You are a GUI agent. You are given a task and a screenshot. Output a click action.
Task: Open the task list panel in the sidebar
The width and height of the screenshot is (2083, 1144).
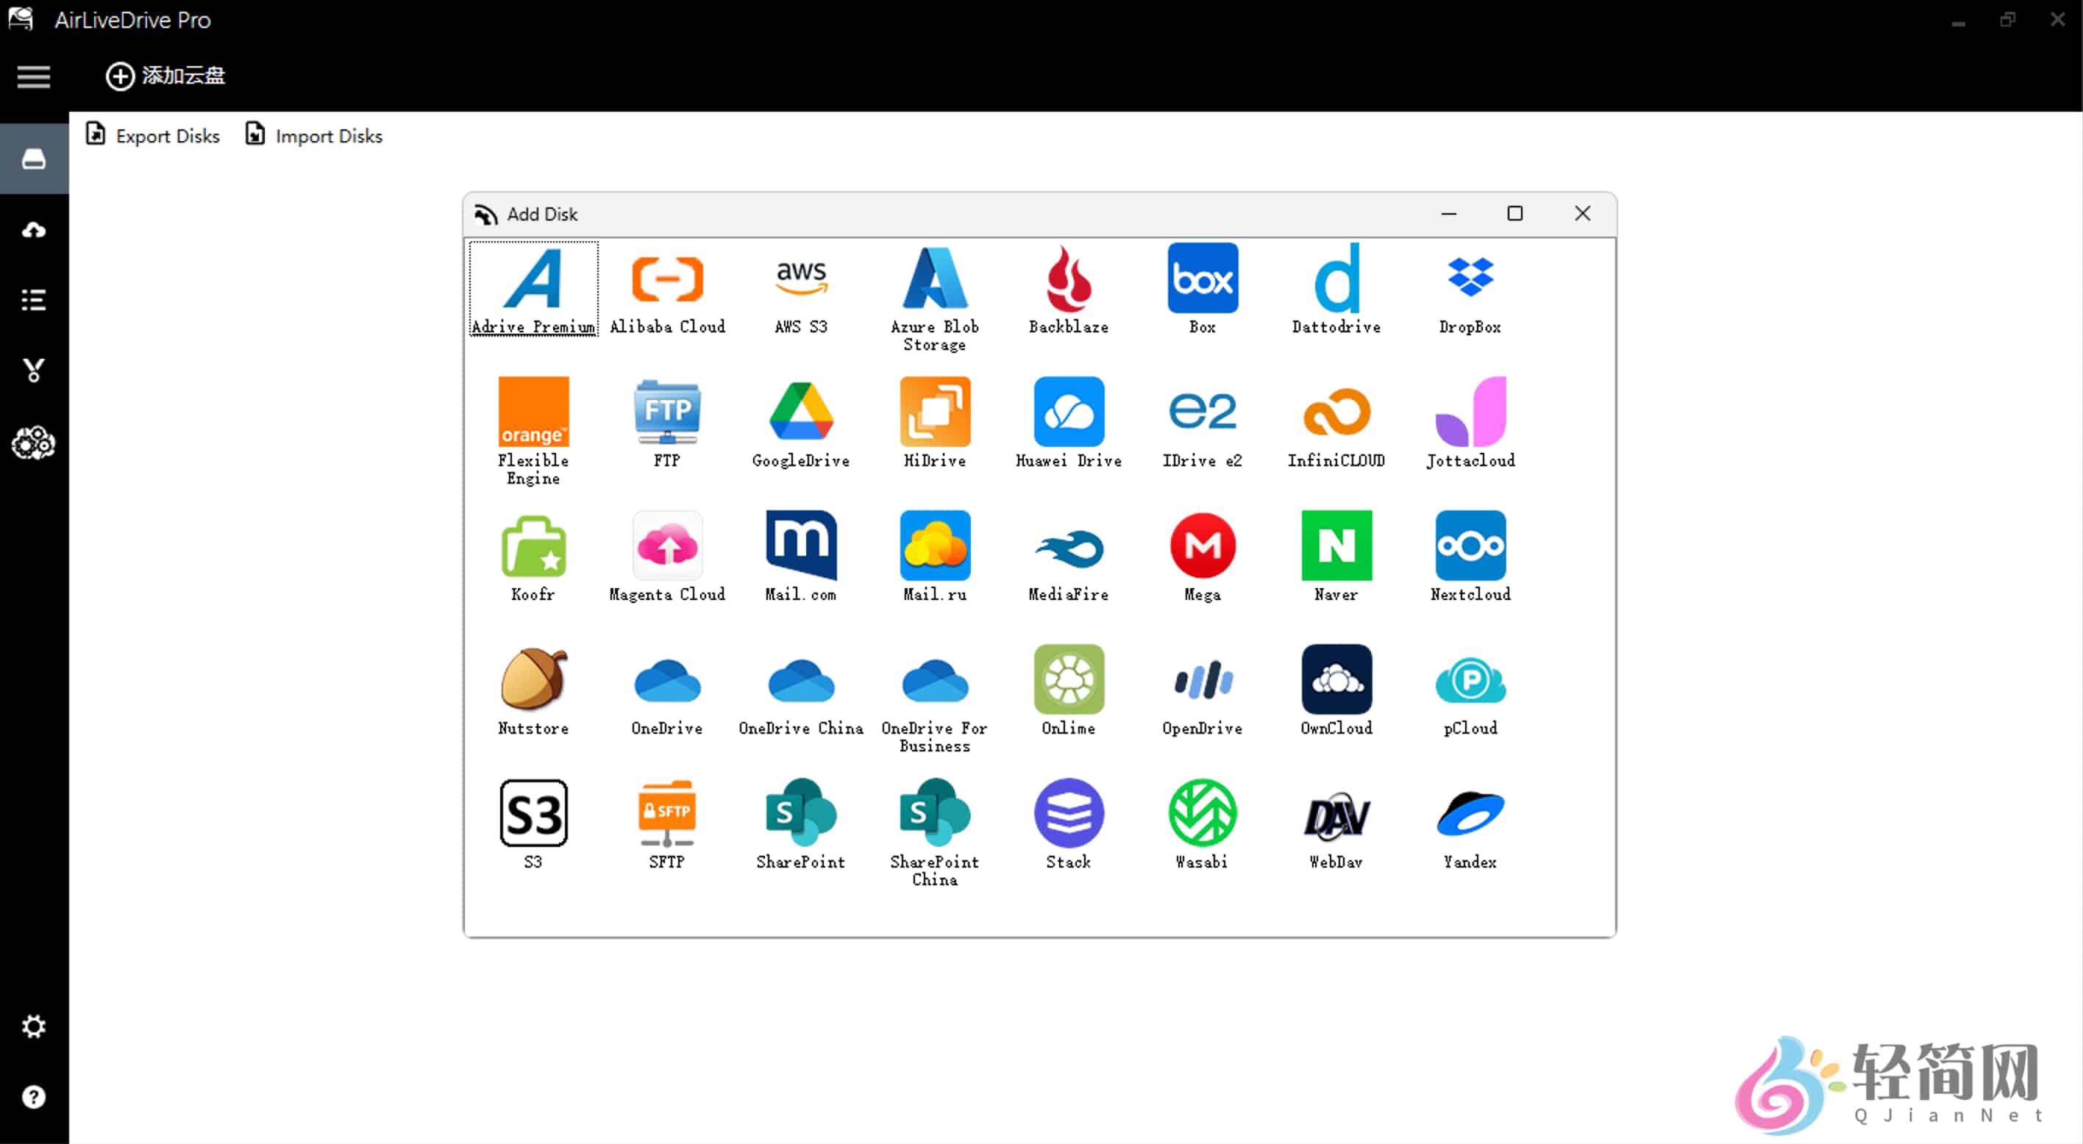click(x=34, y=299)
